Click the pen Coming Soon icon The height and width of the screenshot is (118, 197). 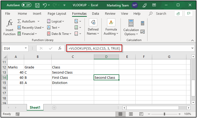pos(145,5)
